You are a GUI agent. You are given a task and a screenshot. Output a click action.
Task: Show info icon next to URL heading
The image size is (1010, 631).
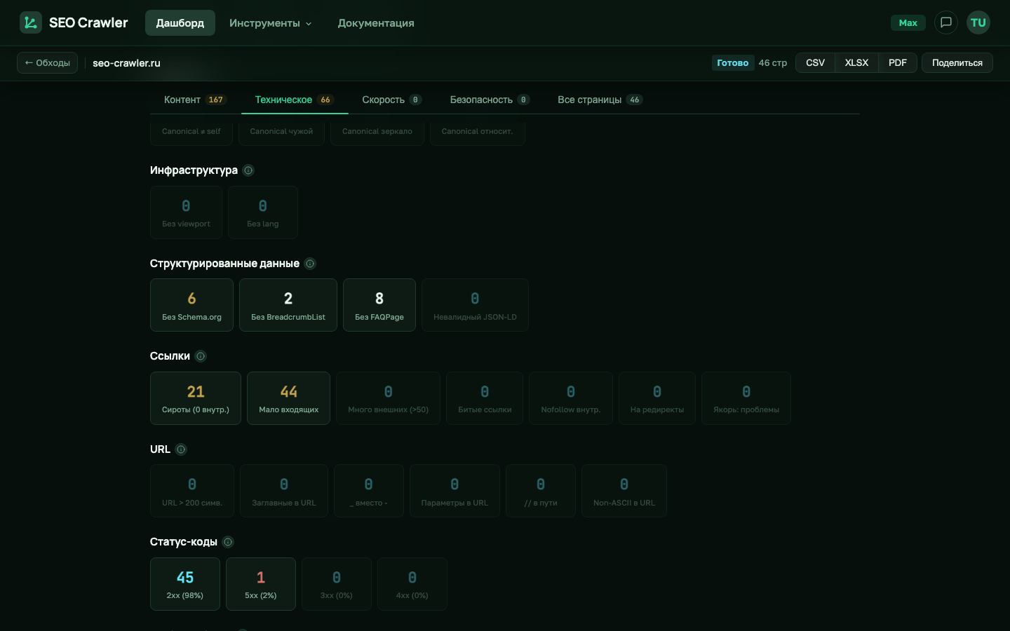coord(181,449)
